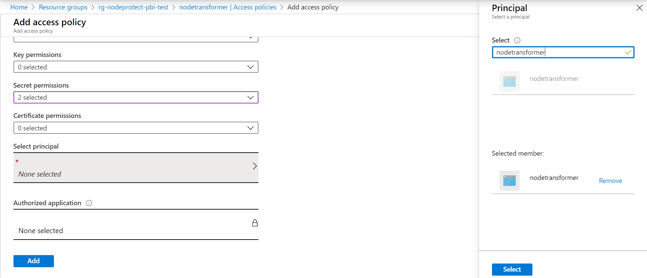Click Add access policy breadcrumb text

coord(313,7)
